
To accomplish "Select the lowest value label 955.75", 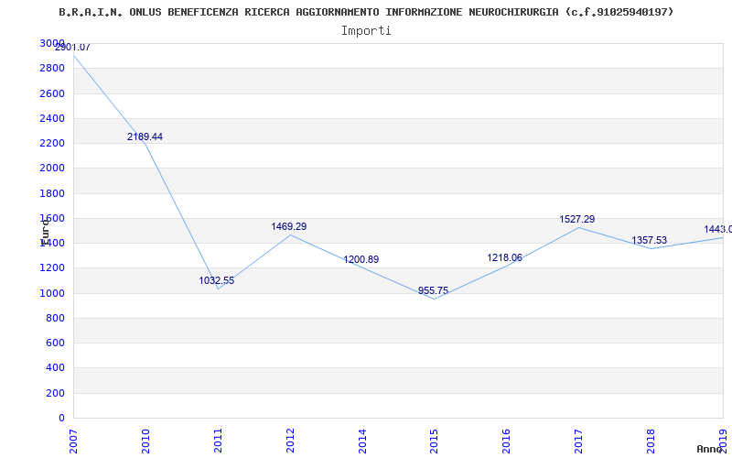I will tap(434, 290).
